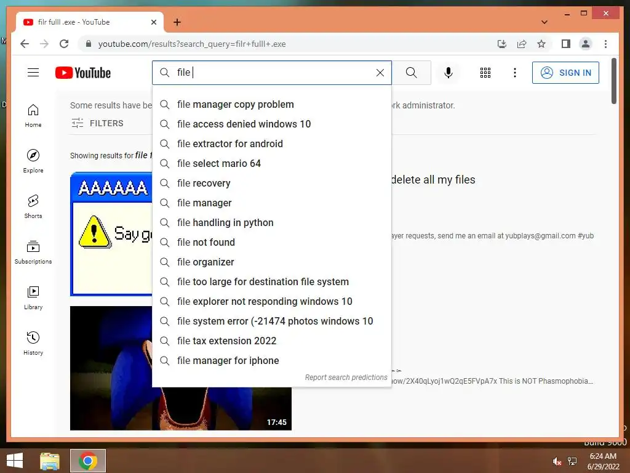Open the YouTube apps grid icon
The image size is (630, 473).
(x=485, y=73)
